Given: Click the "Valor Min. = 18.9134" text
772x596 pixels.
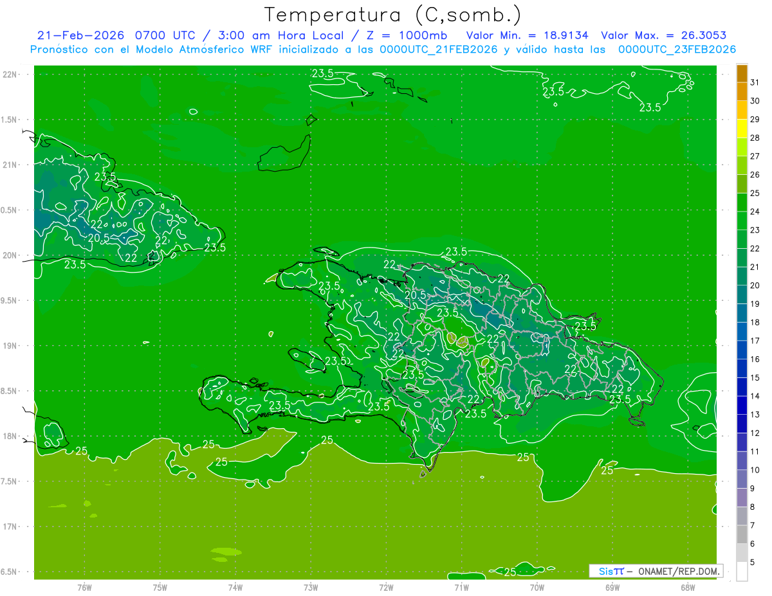Looking at the screenshot, I should pyautogui.click(x=528, y=35).
